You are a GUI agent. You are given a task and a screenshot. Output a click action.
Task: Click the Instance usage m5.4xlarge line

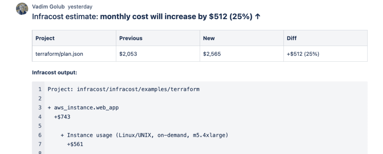click(x=144, y=135)
